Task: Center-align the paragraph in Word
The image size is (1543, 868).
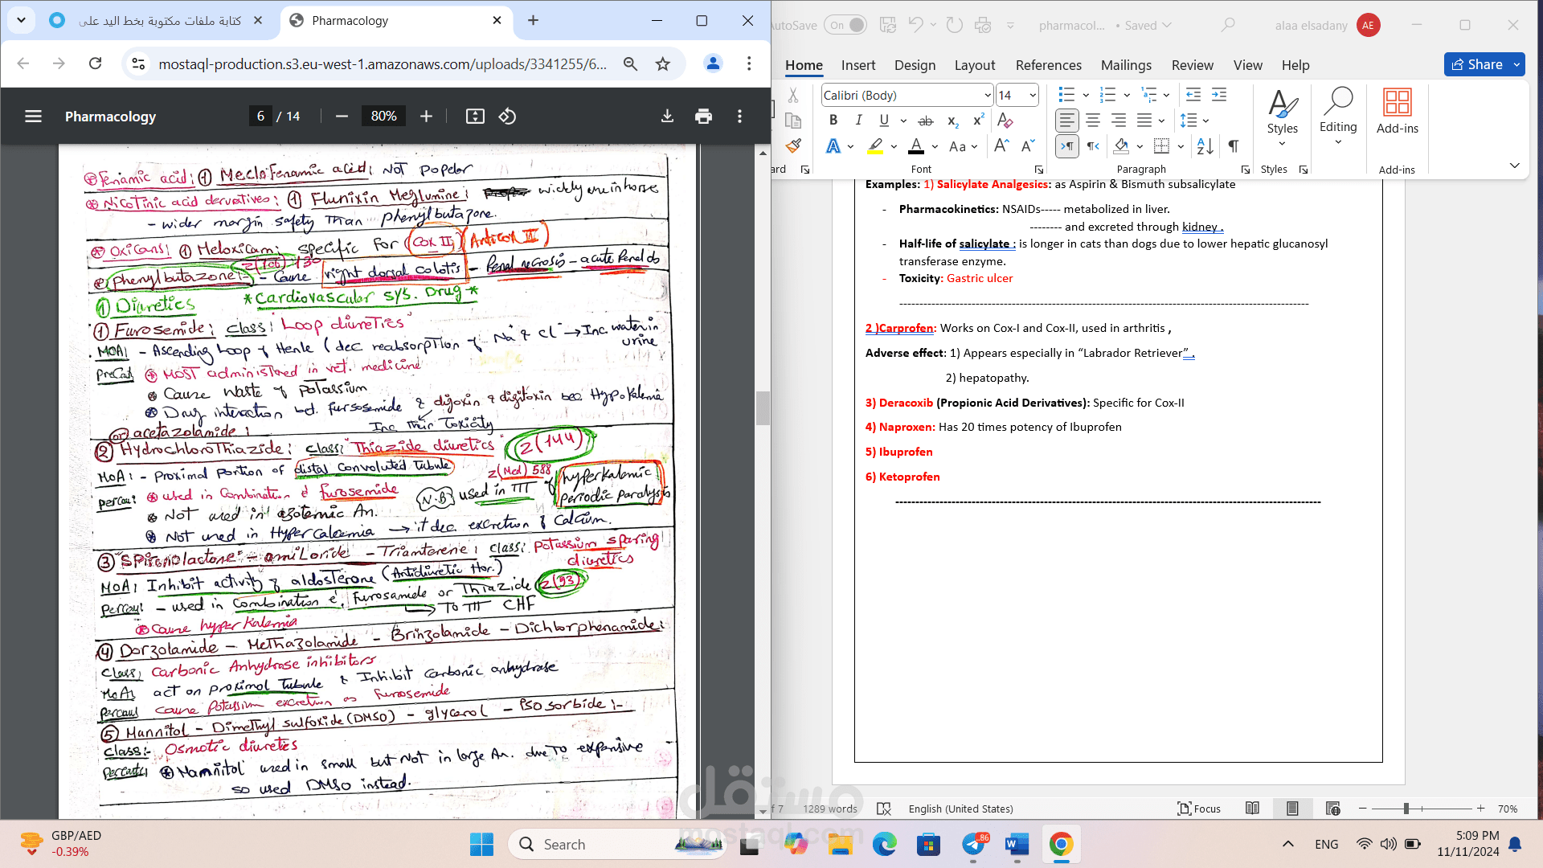Action: 1093,121
